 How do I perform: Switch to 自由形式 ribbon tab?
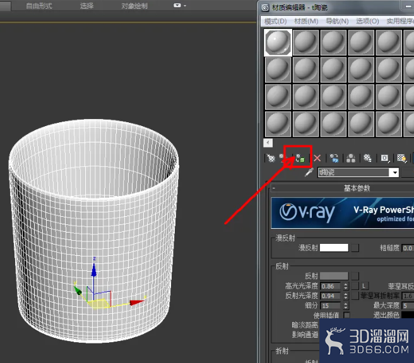pos(39,6)
